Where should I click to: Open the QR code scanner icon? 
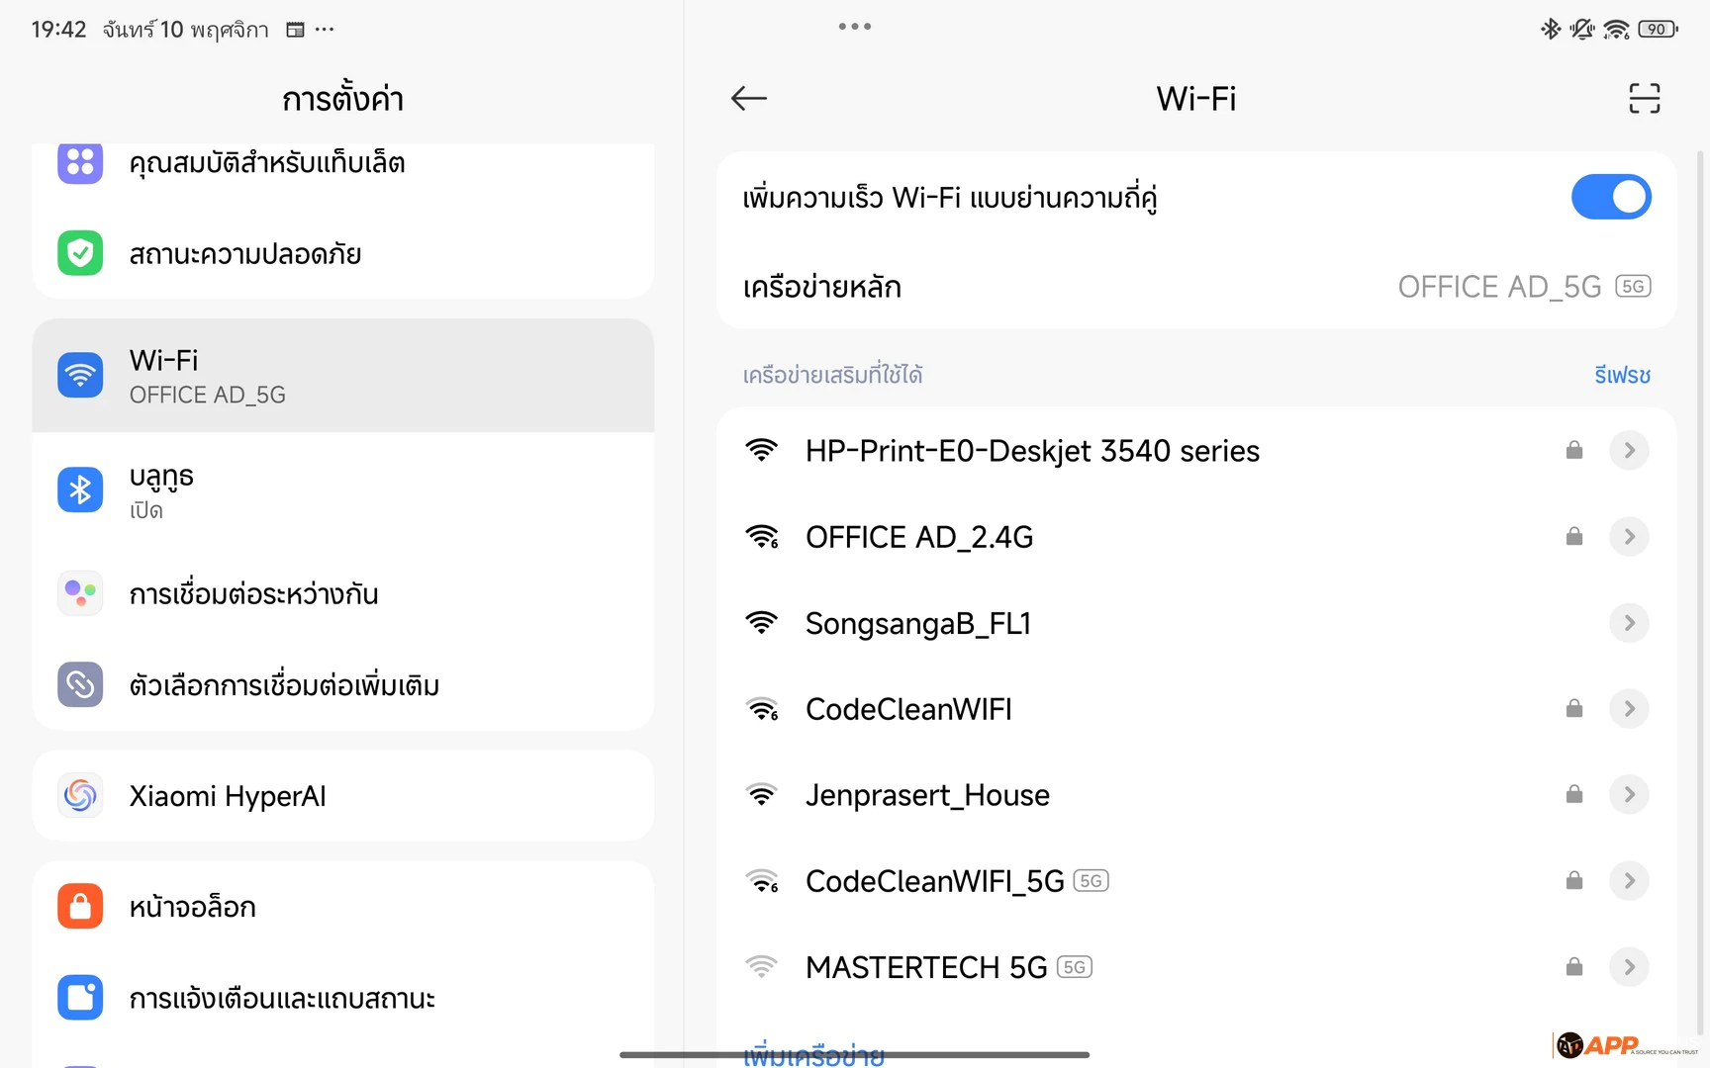pos(1644,98)
